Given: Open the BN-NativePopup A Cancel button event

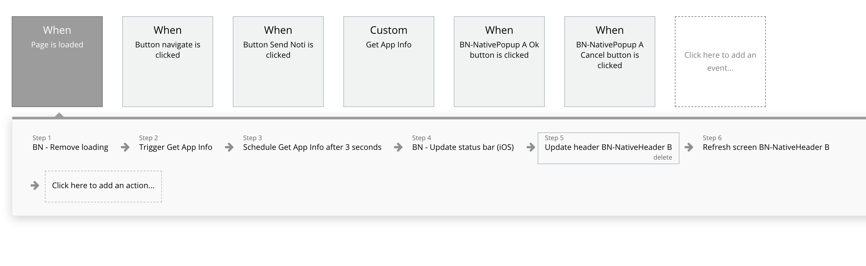Looking at the screenshot, I should [x=610, y=62].
